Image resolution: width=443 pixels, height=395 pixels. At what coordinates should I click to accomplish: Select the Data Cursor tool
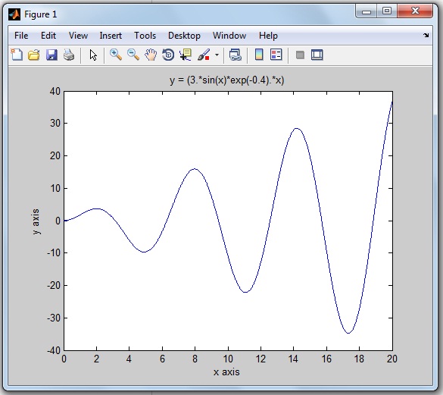tap(186, 55)
